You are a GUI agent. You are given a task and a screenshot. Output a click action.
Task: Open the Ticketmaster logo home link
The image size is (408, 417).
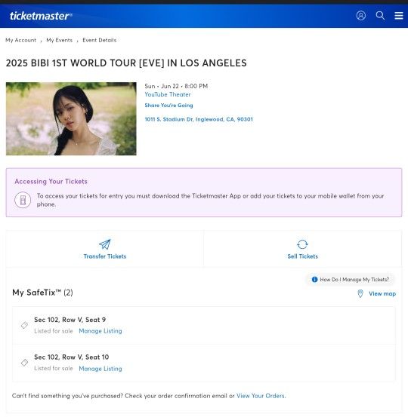coord(41,16)
